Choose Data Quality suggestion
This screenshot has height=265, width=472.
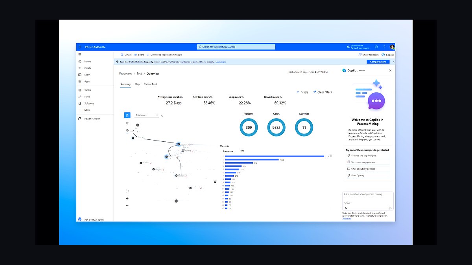tap(358, 175)
